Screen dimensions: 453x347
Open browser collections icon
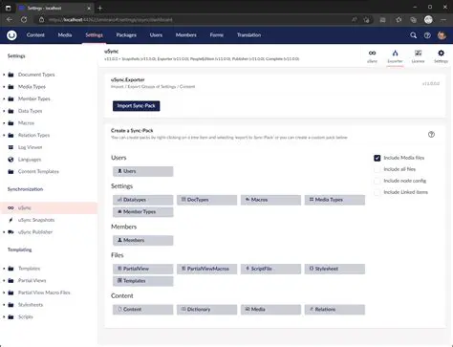point(414,20)
